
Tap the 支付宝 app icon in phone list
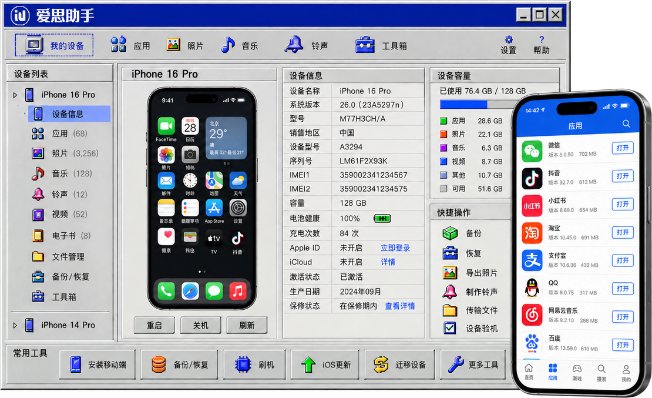[532, 260]
